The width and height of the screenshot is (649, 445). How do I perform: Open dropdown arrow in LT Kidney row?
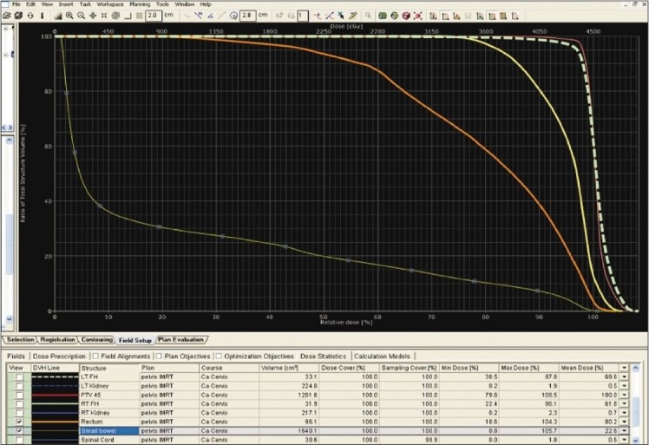pos(624,386)
